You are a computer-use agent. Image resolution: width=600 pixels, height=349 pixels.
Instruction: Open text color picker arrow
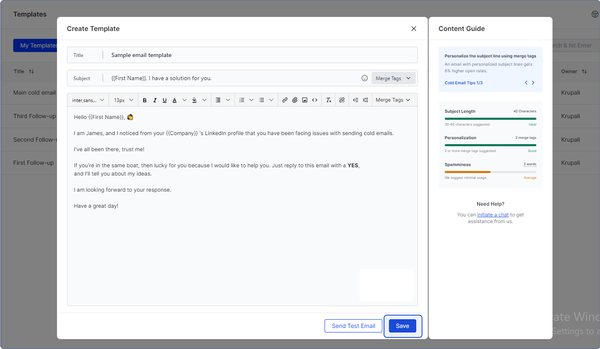[185, 100]
